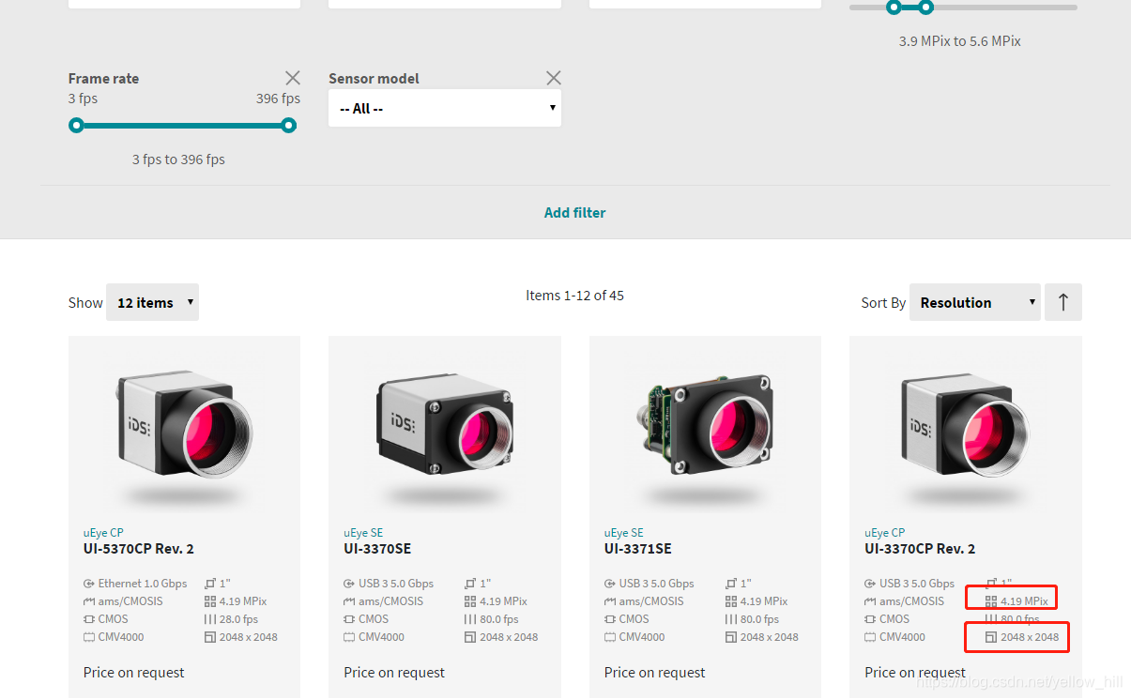Click the CMV4000 sensor icon on UI-3370CP

(870, 637)
